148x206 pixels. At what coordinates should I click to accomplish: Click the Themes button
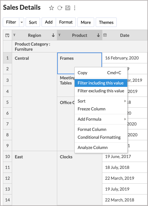[x=106, y=22]
